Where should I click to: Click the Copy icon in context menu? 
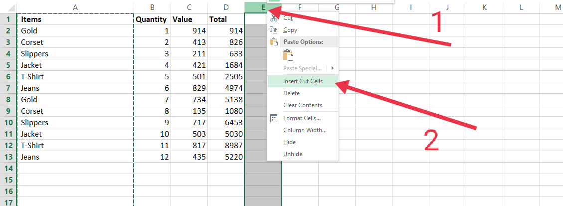click(x=273, y=30)
